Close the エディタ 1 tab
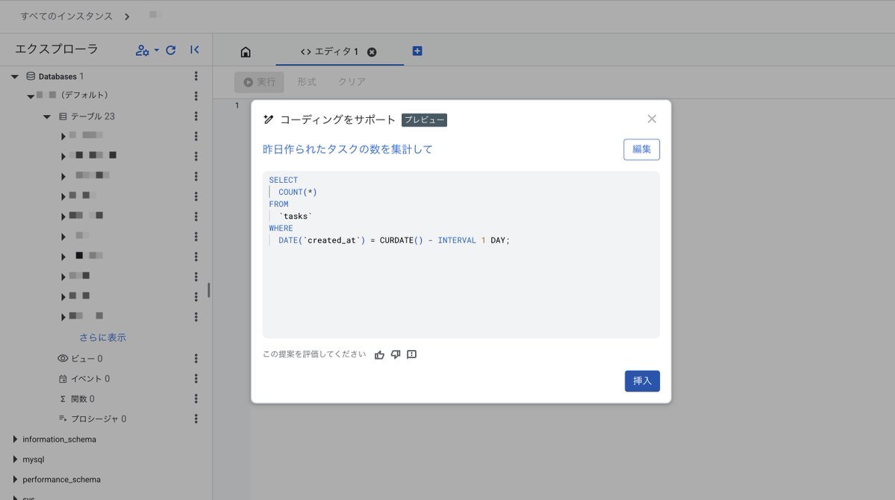 click(372, 52)
